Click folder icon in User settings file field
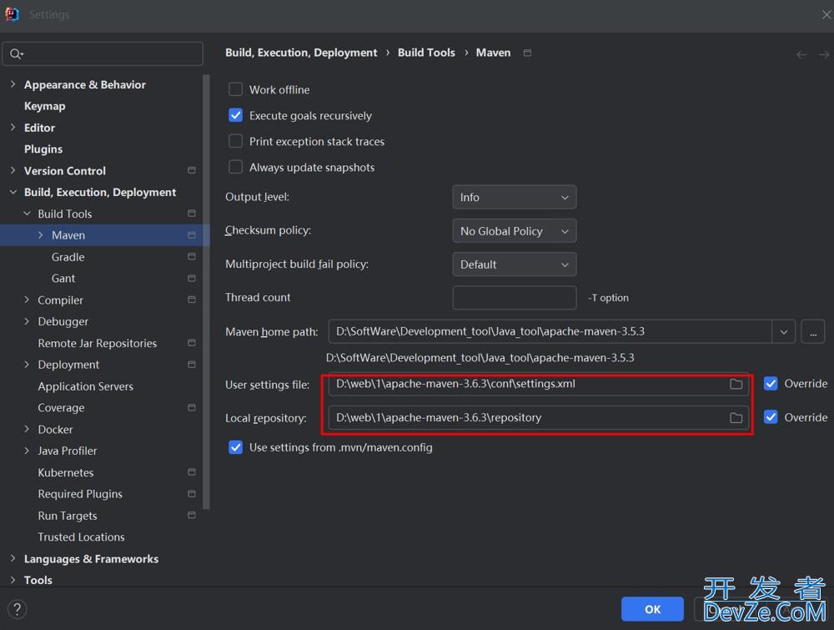 tap(736, 384)
